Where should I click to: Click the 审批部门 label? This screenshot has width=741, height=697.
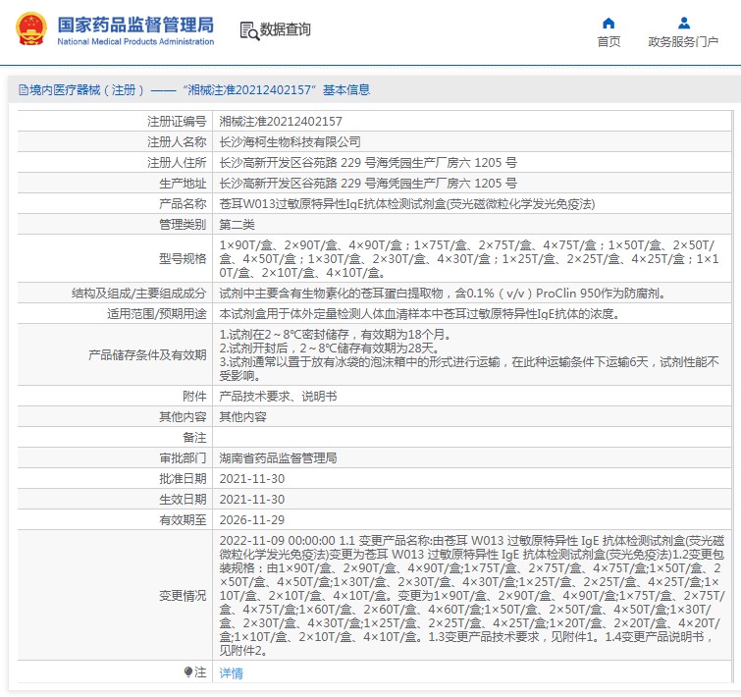click(183, 457)
